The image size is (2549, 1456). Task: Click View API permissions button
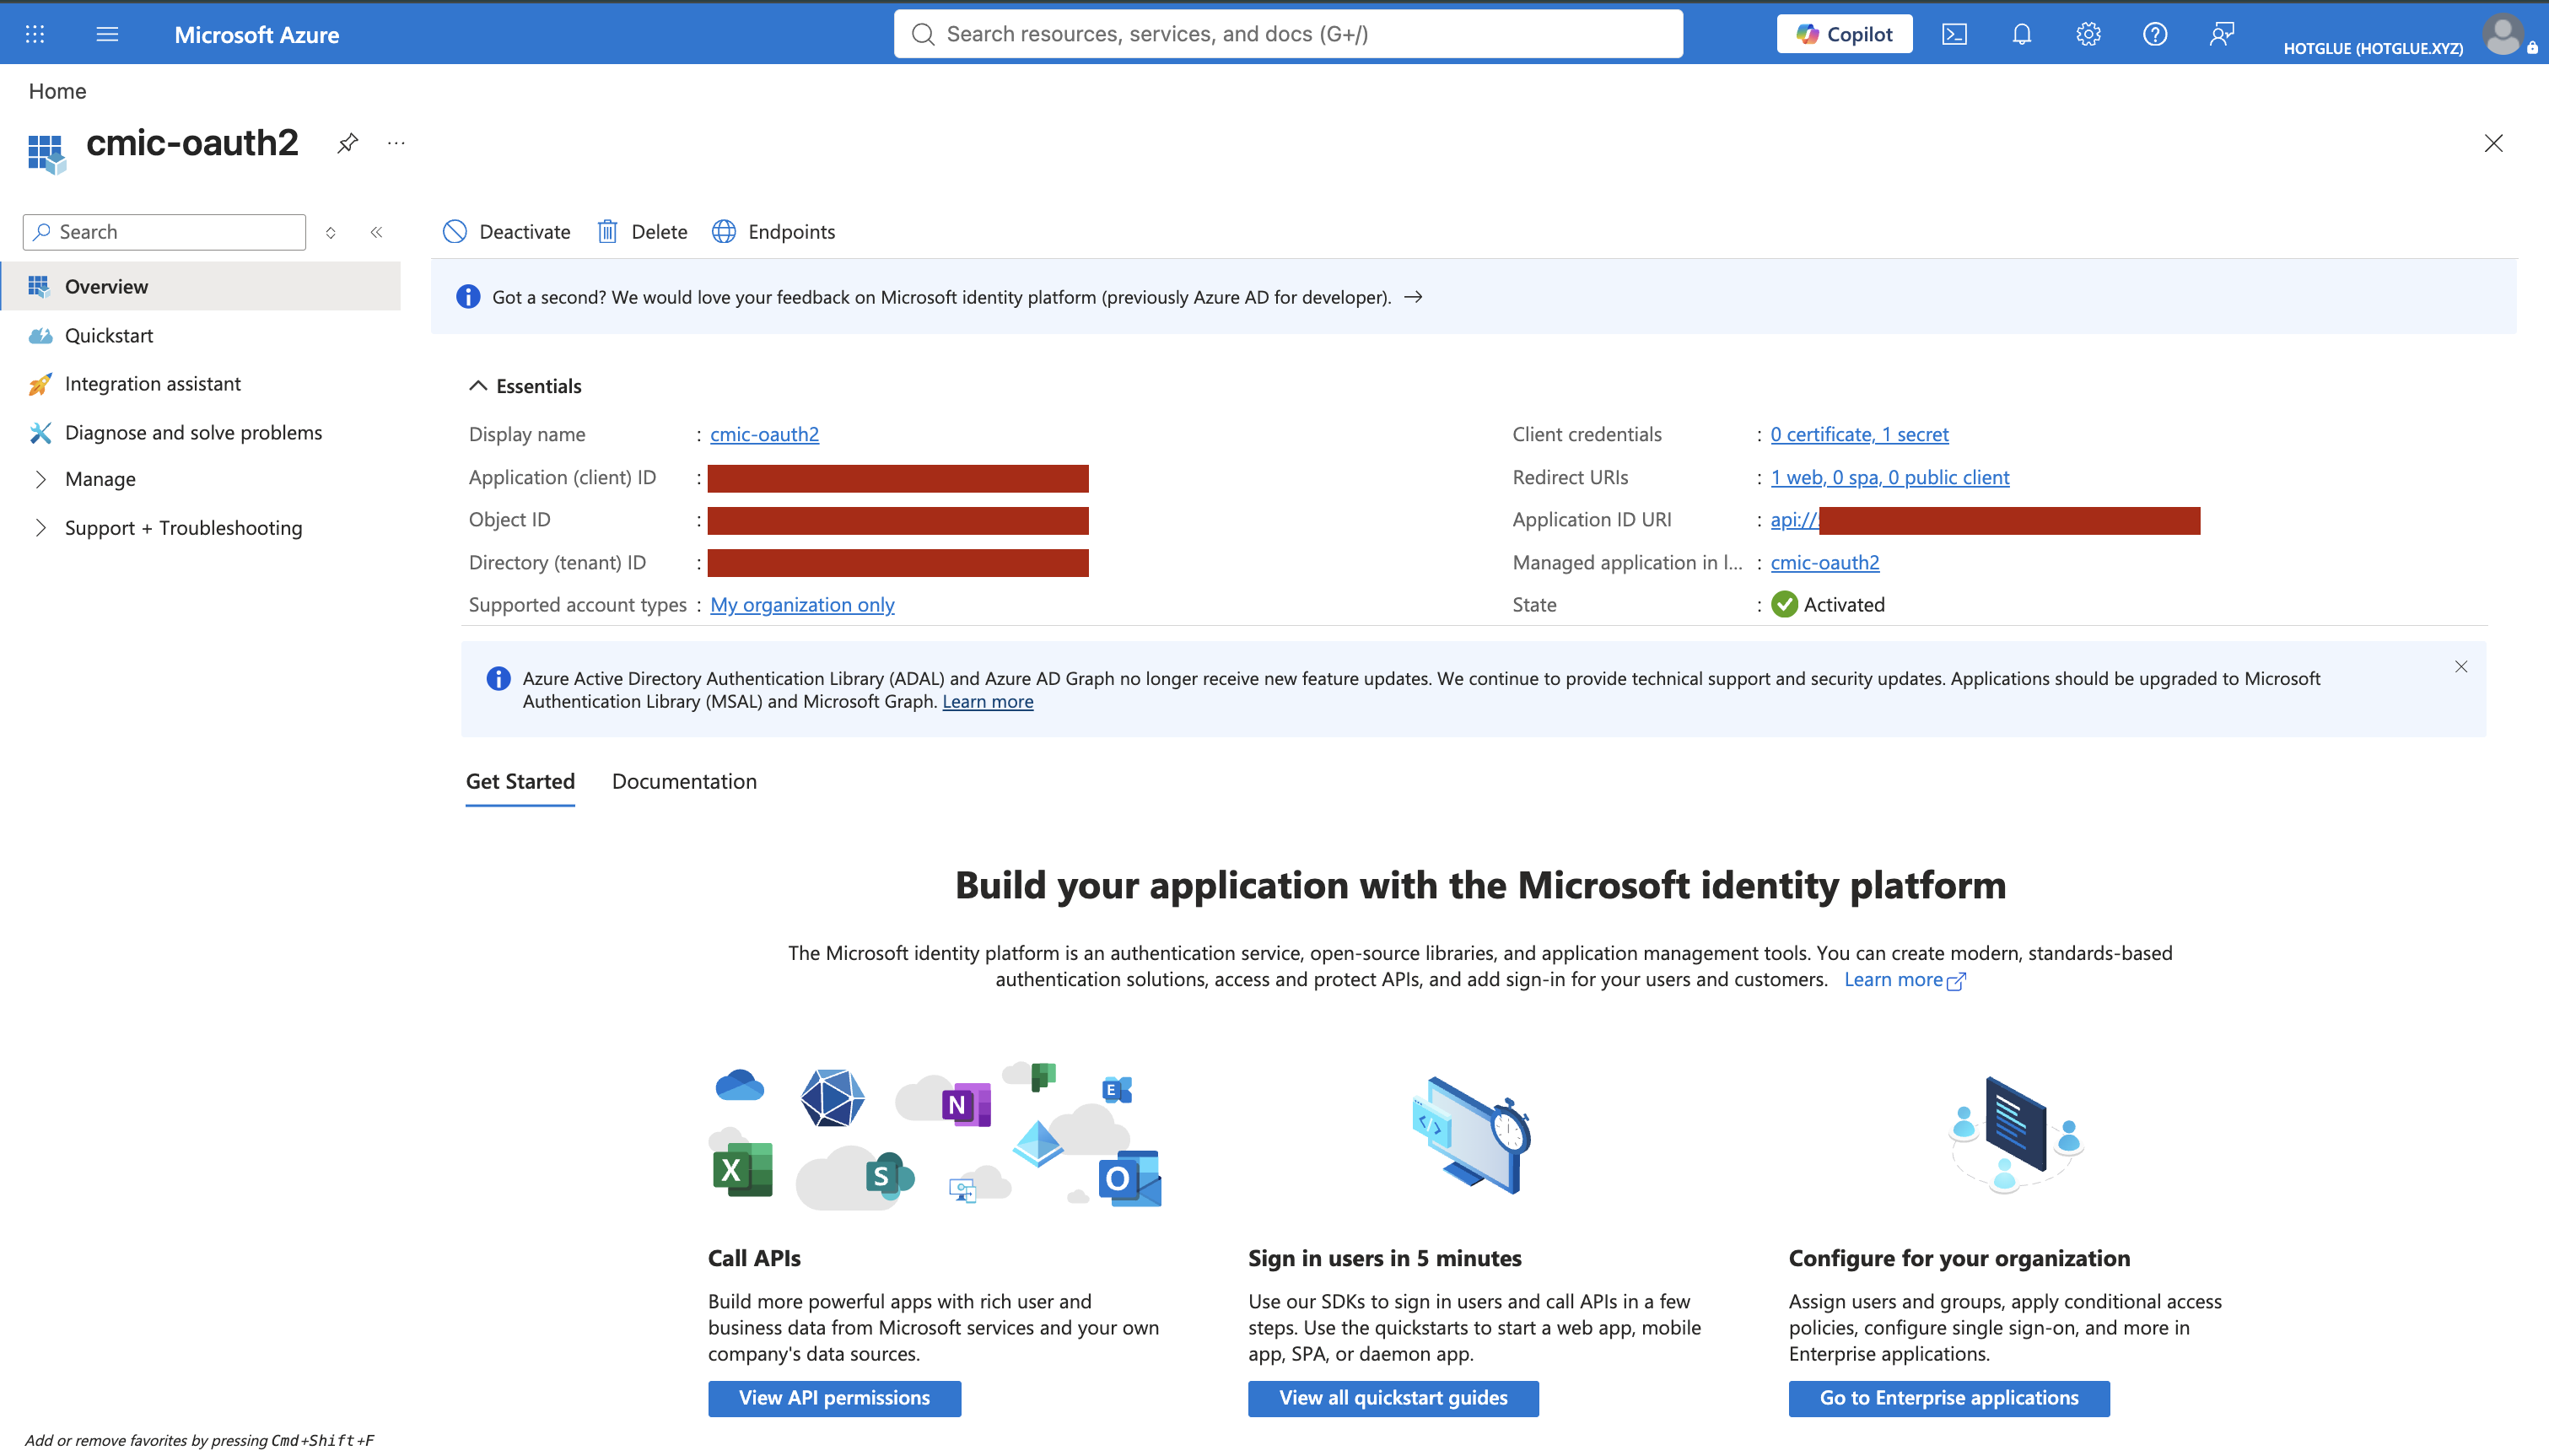pos(835,1398)
